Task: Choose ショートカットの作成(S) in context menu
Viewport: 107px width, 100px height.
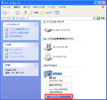Action: coord(59,89)
